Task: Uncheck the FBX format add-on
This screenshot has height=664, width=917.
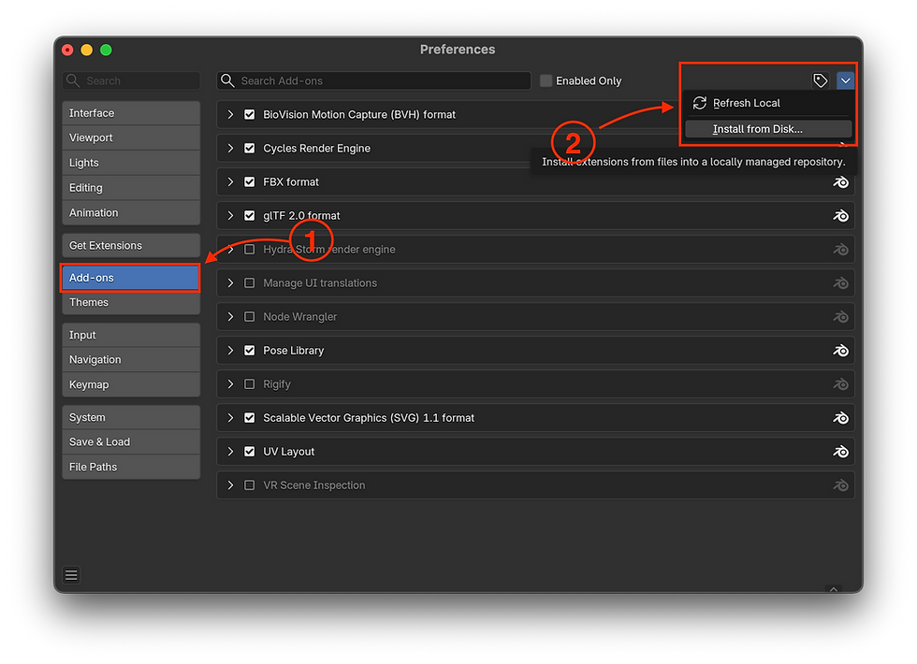Action: coord(250,182)
